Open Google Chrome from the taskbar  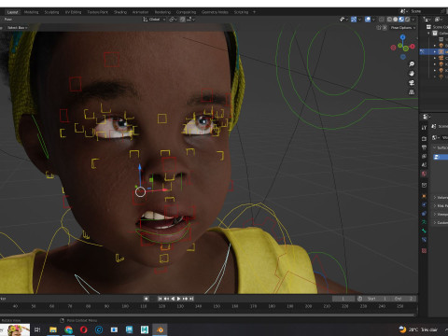(x=68, y=329)
